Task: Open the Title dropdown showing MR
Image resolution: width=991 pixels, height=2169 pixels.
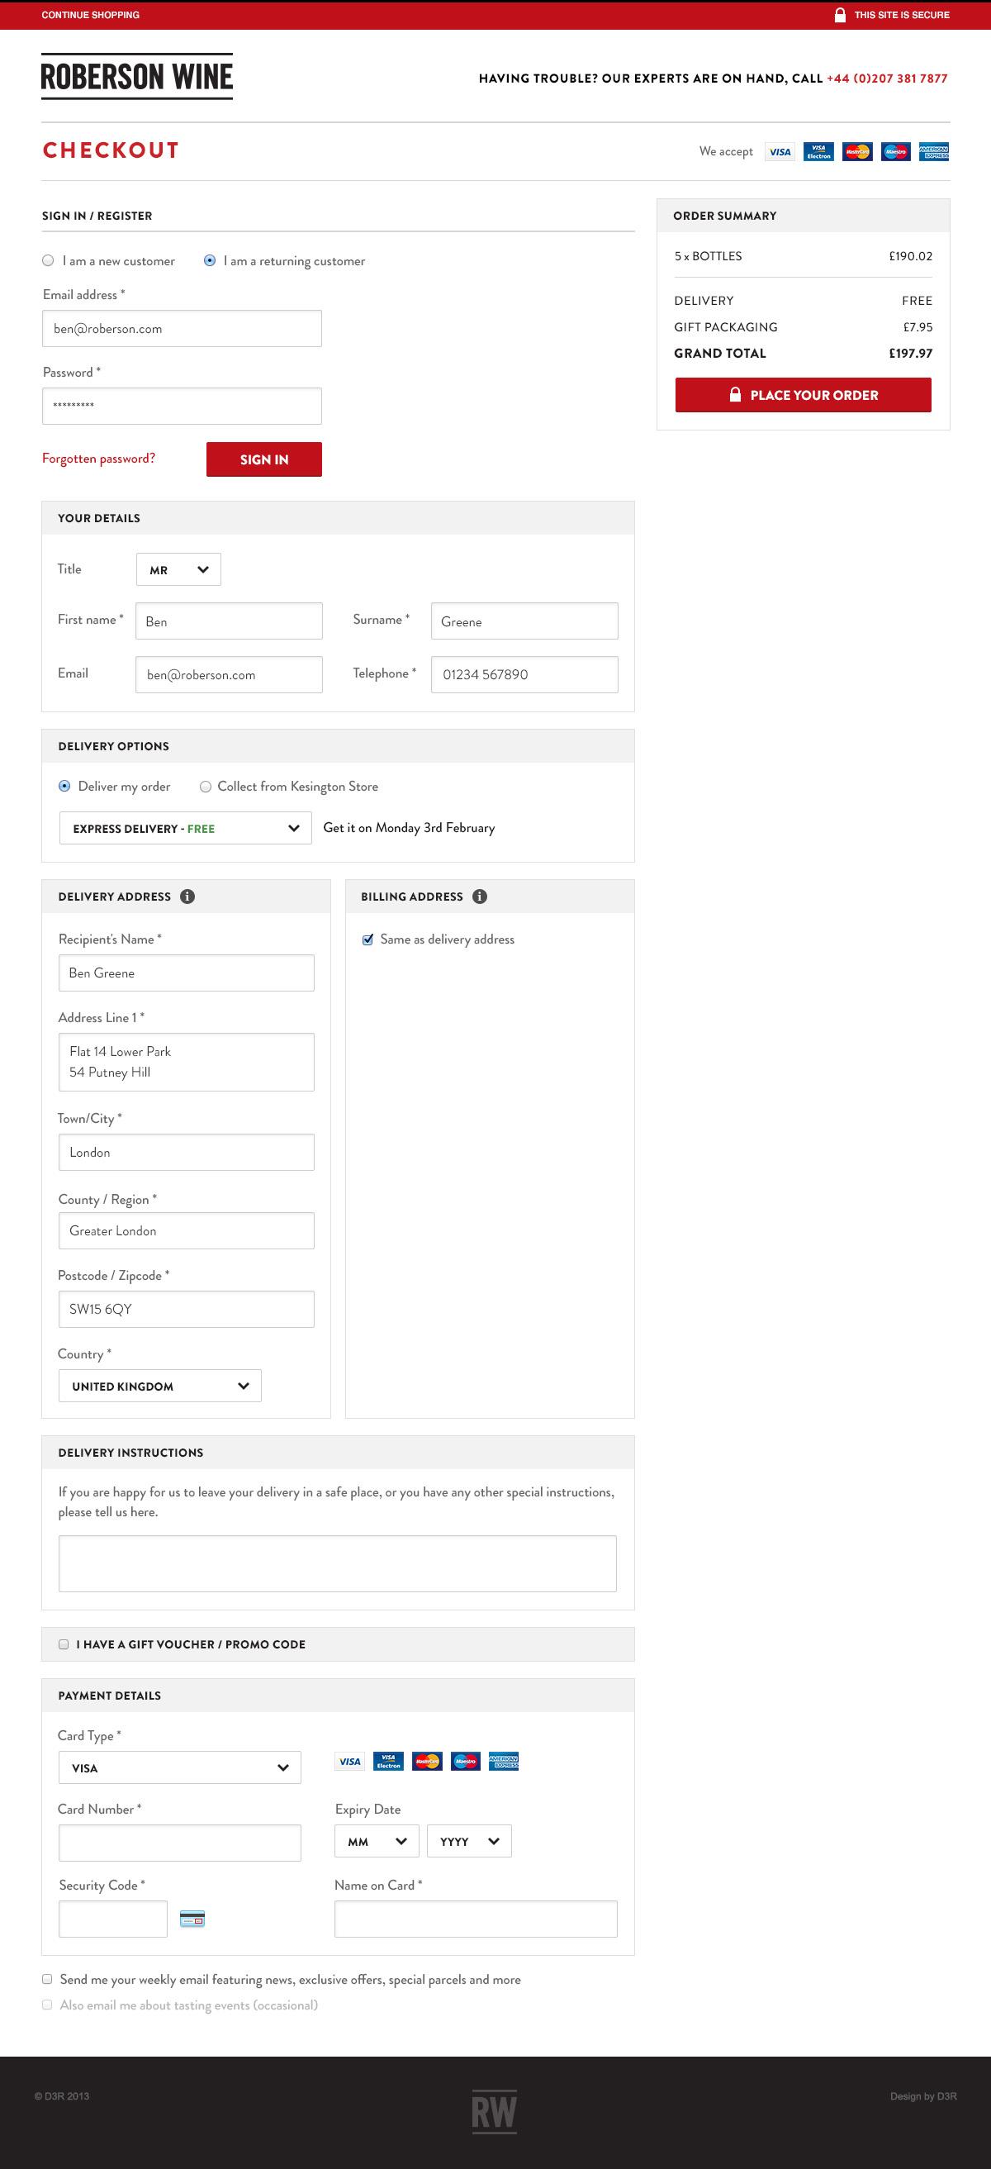Action: [178, 569]
